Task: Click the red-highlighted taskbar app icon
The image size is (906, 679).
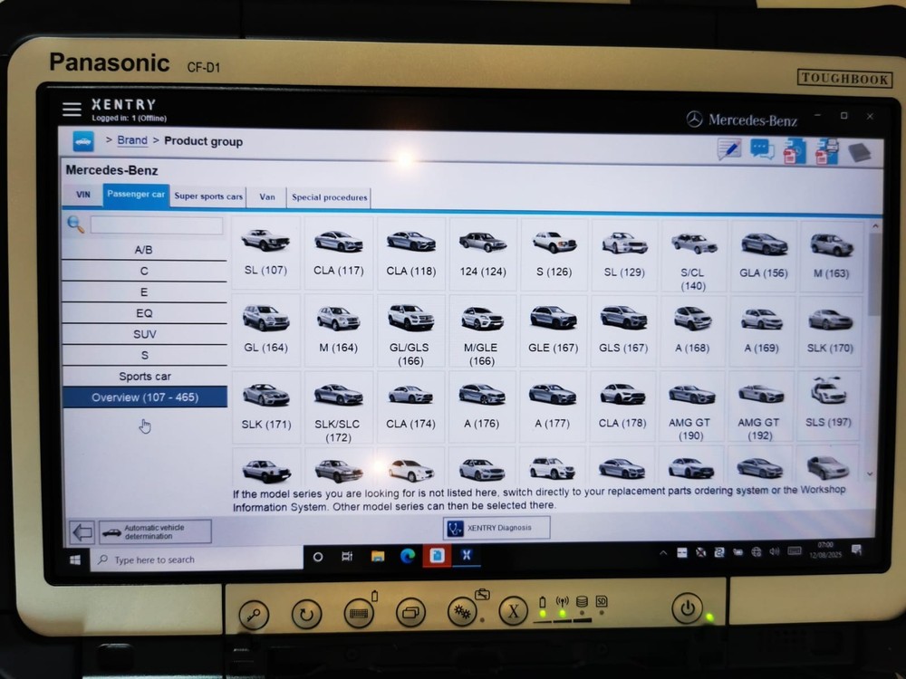Action: [437, 556]
